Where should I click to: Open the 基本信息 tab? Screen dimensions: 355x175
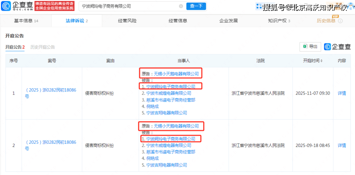click(x=26, y=21)
